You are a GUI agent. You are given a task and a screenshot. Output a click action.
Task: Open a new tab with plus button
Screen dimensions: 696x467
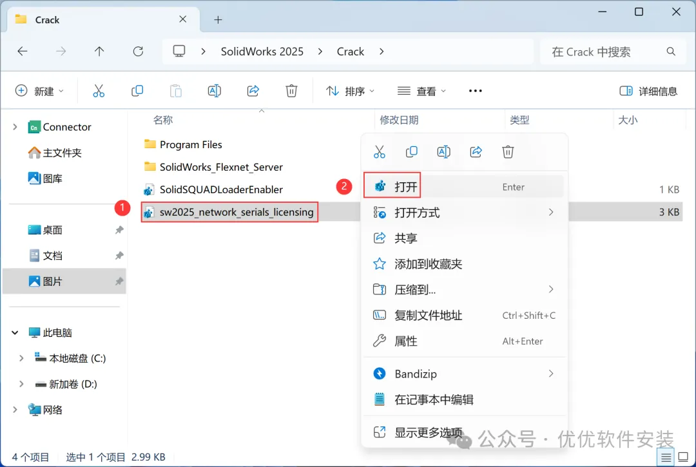(218, 19)
